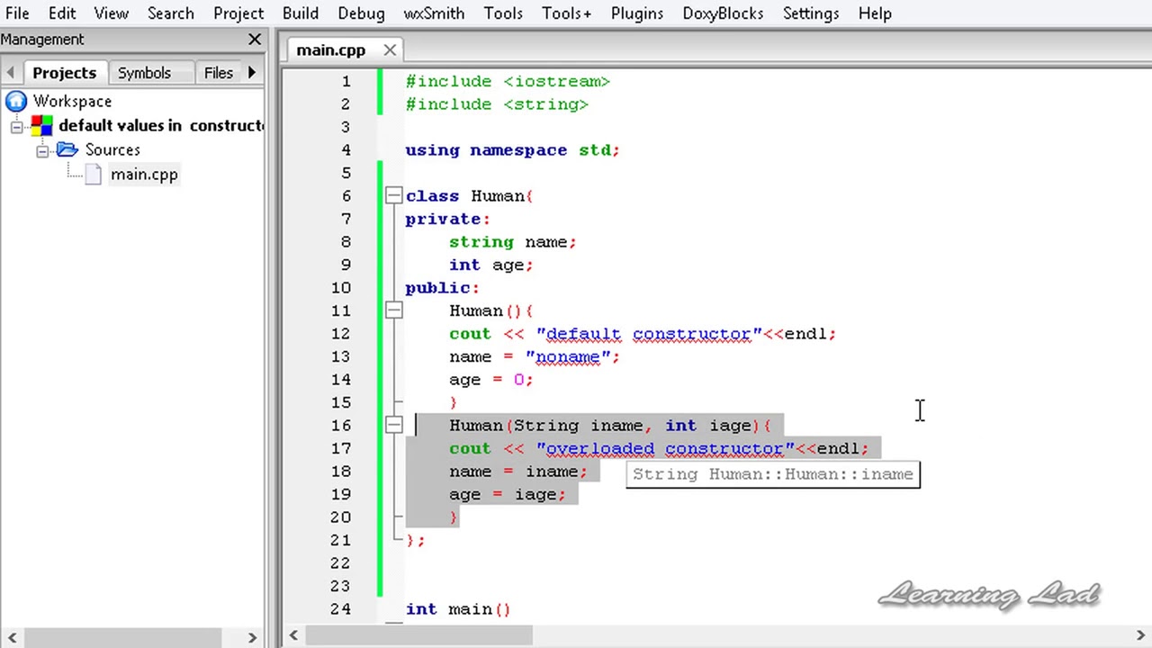The width and height of the screenshot is (1152, 648).
Task: Open the Settings menu
Action: point(811,13)
